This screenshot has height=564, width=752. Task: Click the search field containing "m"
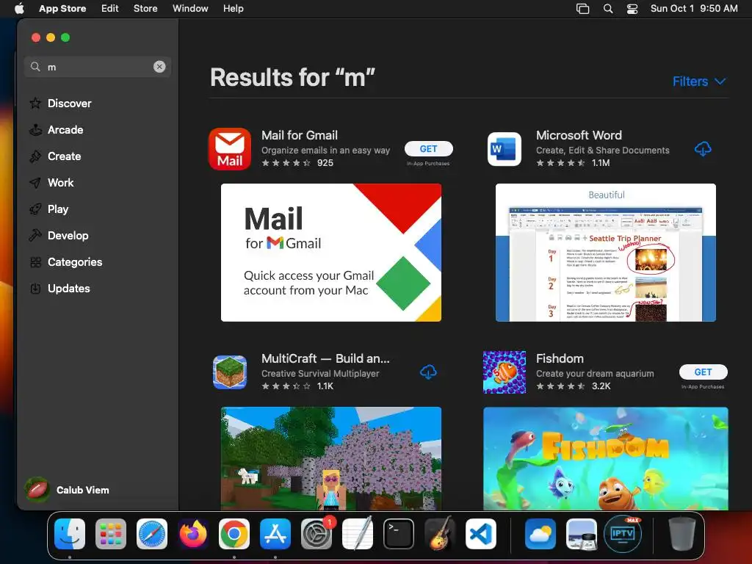pyautogui.click(x=98, y=67)
